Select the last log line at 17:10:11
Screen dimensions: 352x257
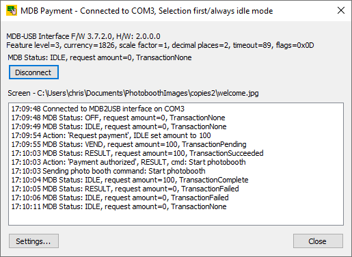[x=119, y=206]
